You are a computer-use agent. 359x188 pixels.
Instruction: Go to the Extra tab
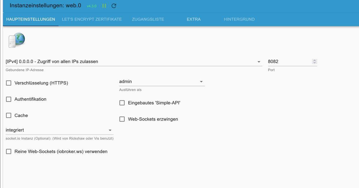pyautogui.click(x=194, y=19)
